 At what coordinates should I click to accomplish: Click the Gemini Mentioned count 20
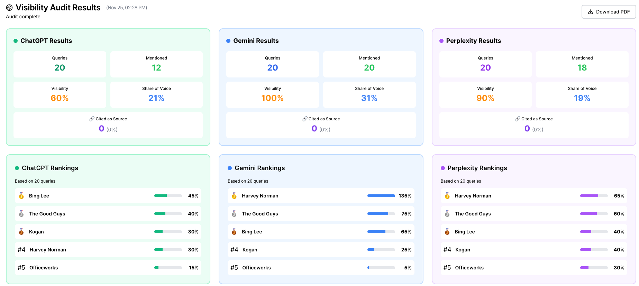[369, 68]
